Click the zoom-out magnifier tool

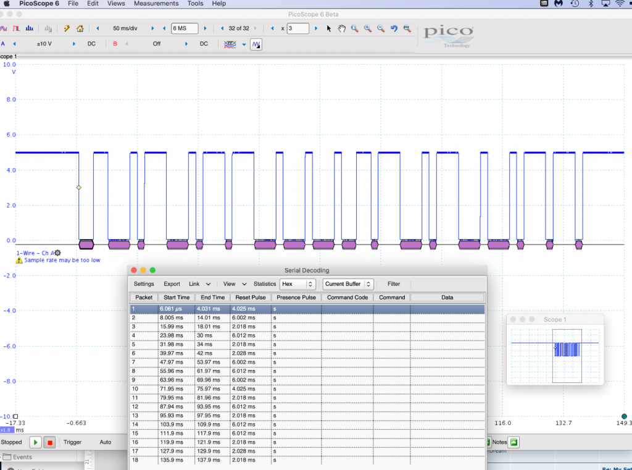point(381,28)
